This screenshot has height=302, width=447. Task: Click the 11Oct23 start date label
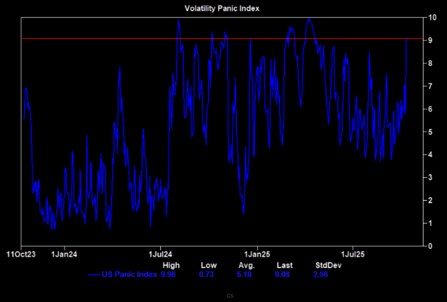click(21, 254)
